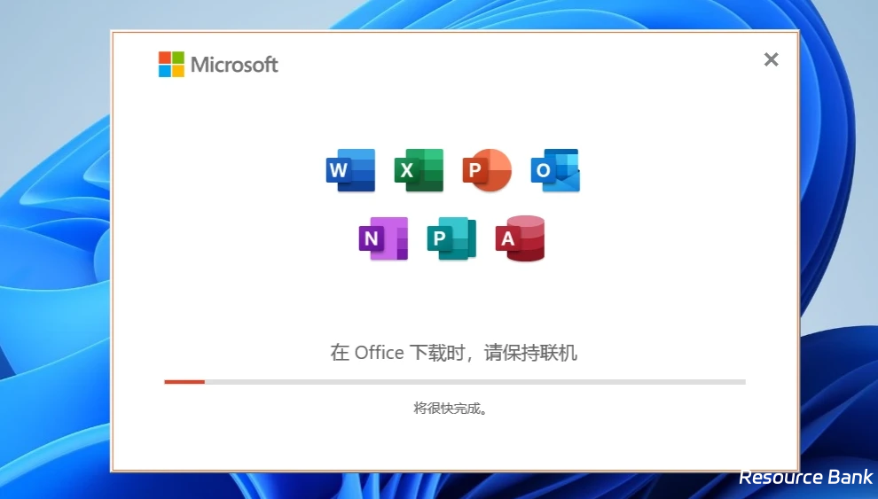Click the red square of Microsoft logo
Viewport: 878px width, 499px height.
coord(165,58)
